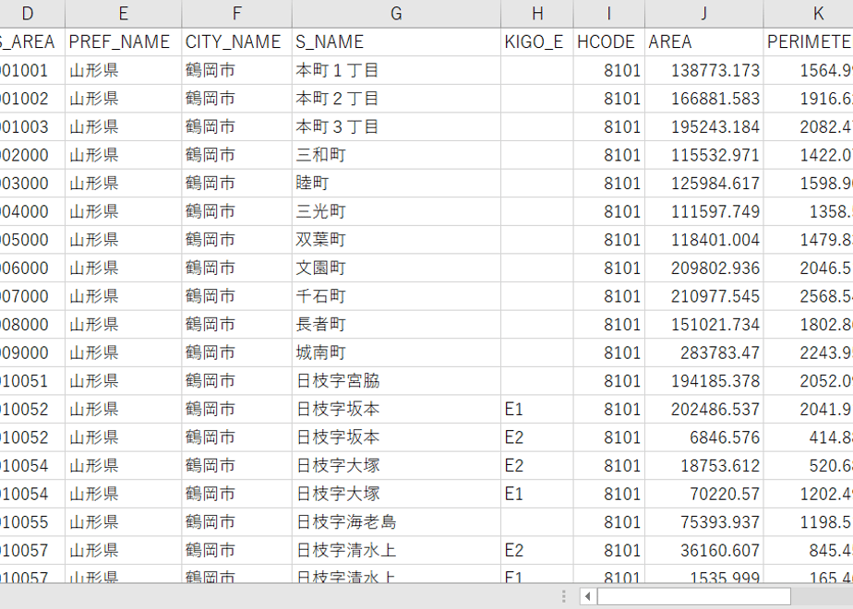Select column J header
This screenshot has height=609, width=853.
click(704, 14)
